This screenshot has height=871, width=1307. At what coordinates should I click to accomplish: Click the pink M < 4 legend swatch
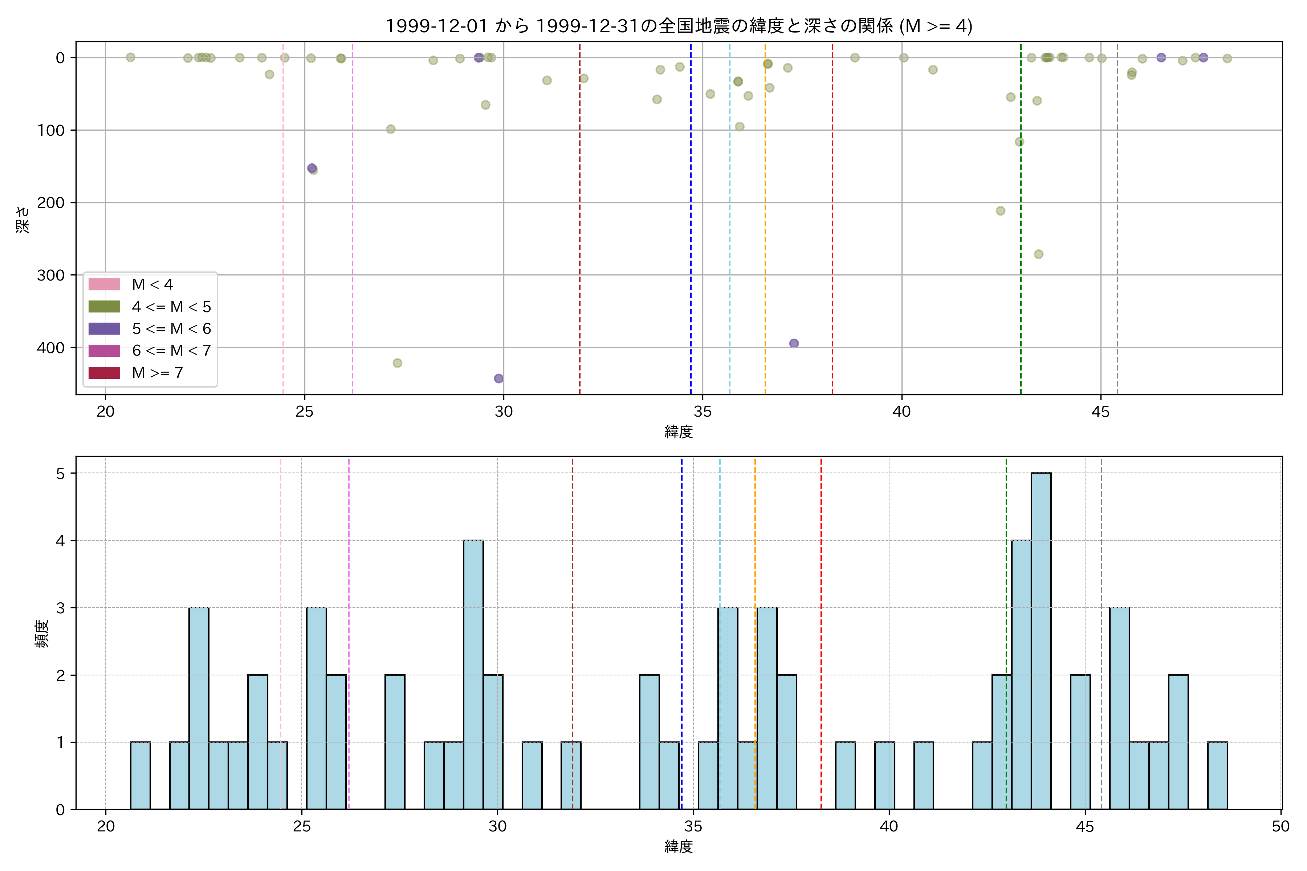point(104,285)
